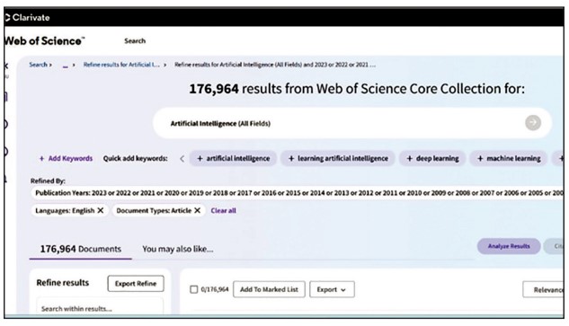Screen dimensions: 569x326
Task: Expand the collapsed breadcrumb ellipsis
Action: click(x=66, y=66)
